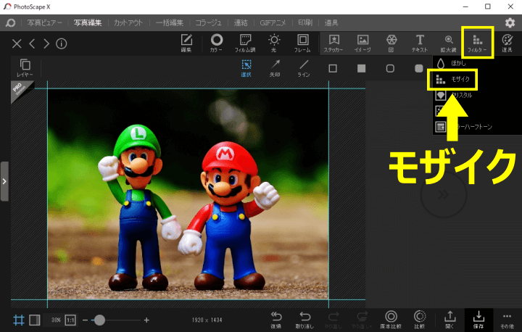Screen dimensions: 522x332
Task: Open the レイヤー layers panel
Action: pyautogui.click(x=25, y=67)
